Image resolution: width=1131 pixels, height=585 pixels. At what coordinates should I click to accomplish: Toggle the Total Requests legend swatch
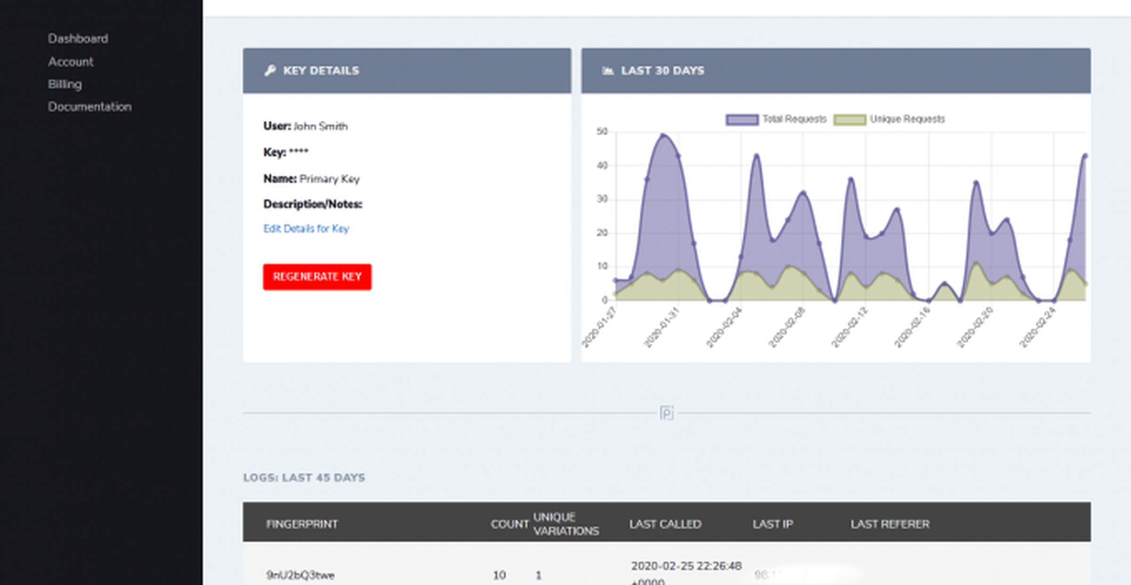742,120
